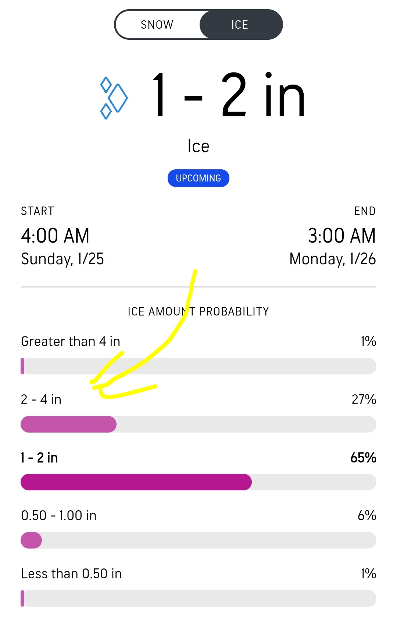Screen dimensions: 397x624
Task: Click the 1 - 2 in headline amount
Action: [229, 96]
